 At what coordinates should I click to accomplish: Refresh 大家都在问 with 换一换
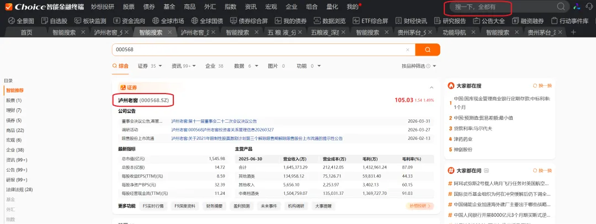(542, 171)
